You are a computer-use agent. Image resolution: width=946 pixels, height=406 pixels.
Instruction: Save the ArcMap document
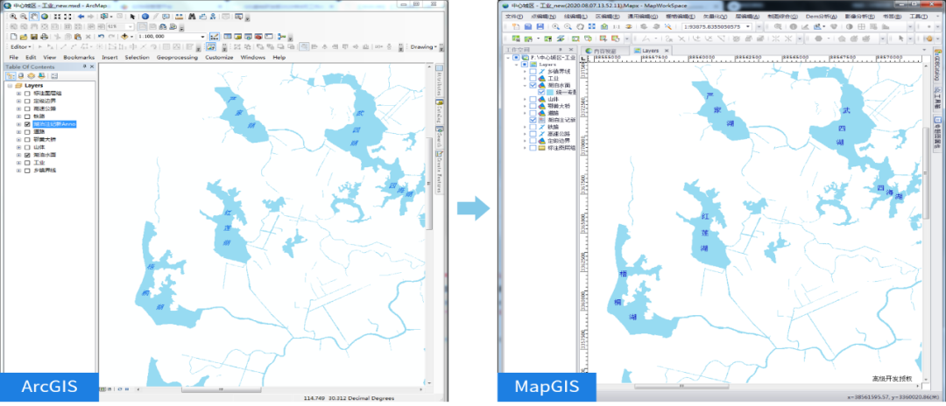[x=34, y=36]
